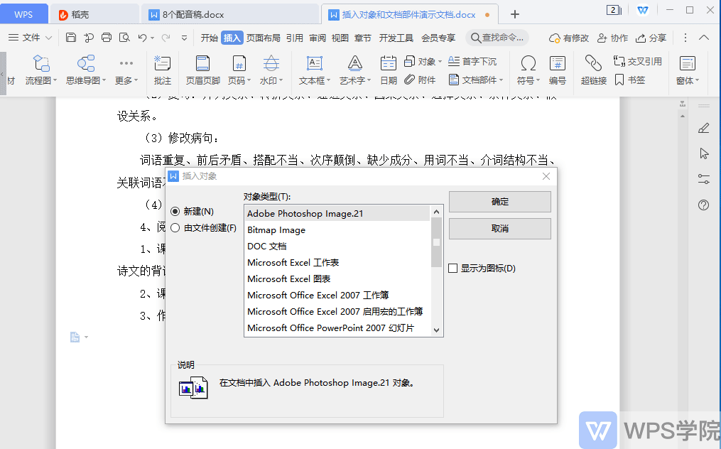Click the WPS home tab
721x449 pixels.
pos(23,14)
